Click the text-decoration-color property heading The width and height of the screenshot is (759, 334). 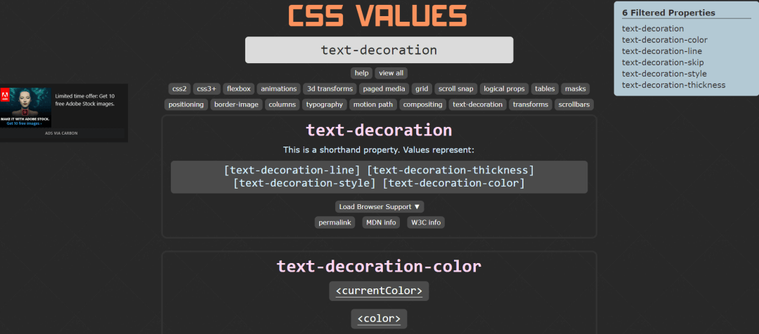click(379, 267)
